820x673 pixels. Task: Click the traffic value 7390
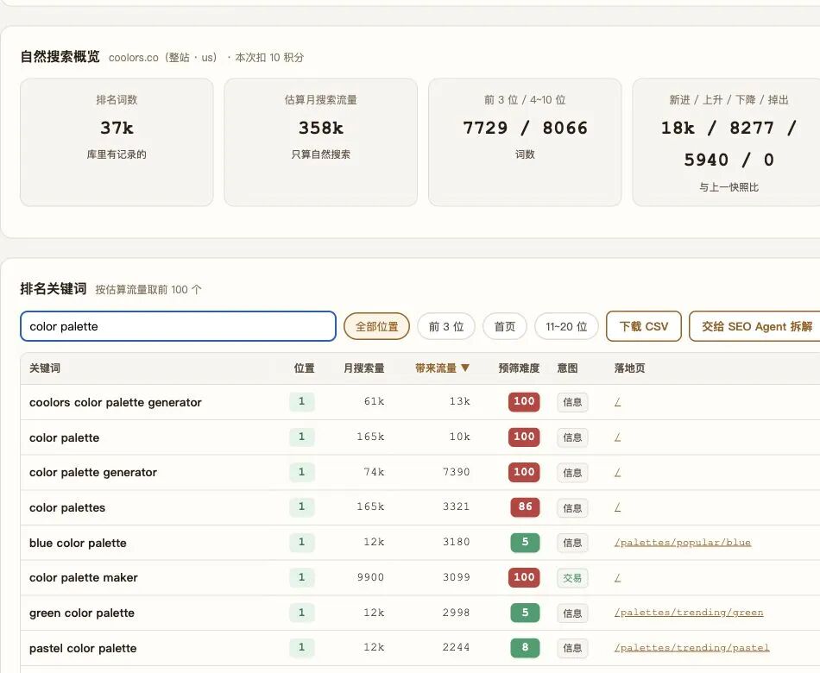coord(456,472)
